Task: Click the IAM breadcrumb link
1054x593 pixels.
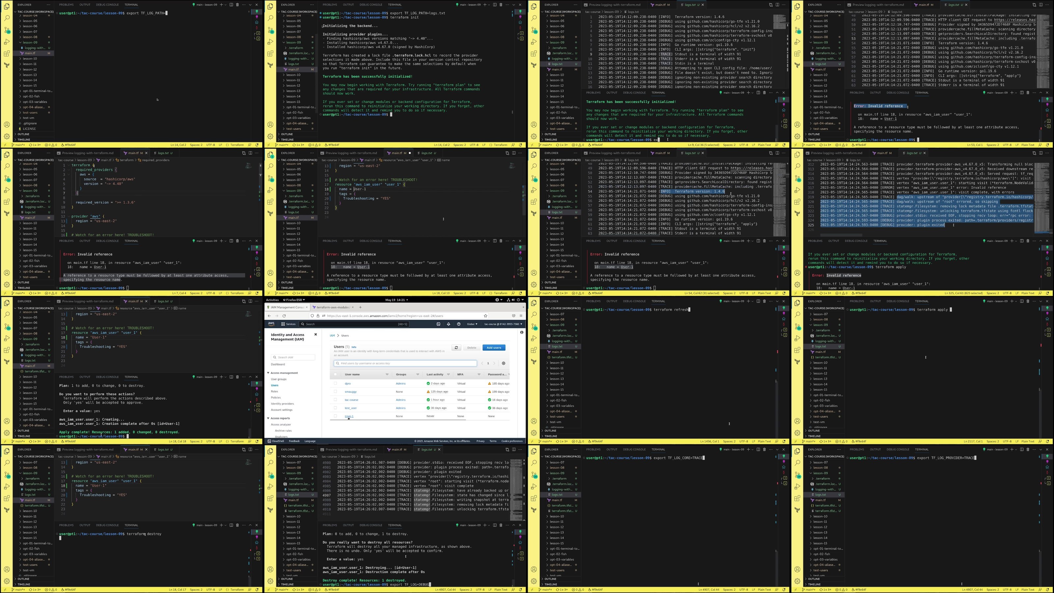Action: [332, 336]
